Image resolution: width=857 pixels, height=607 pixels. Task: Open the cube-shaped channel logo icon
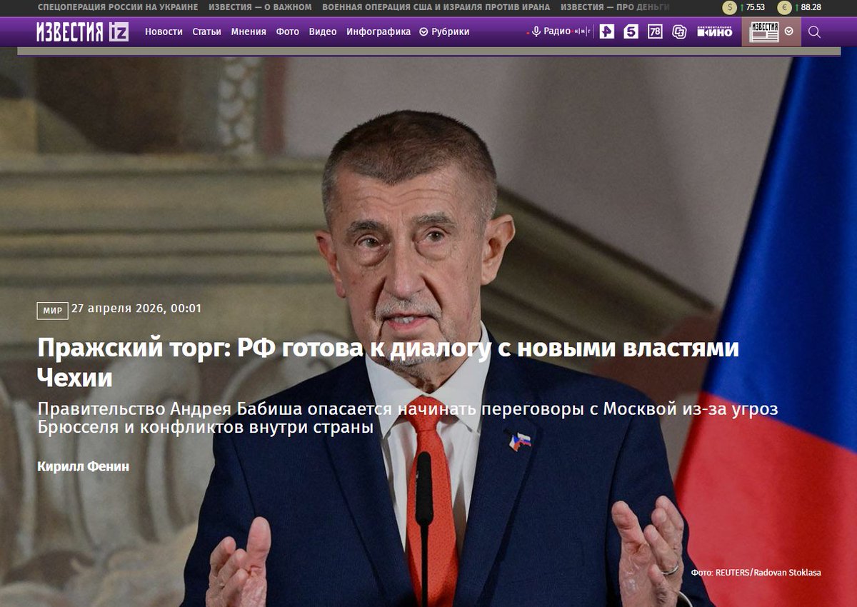679,31
